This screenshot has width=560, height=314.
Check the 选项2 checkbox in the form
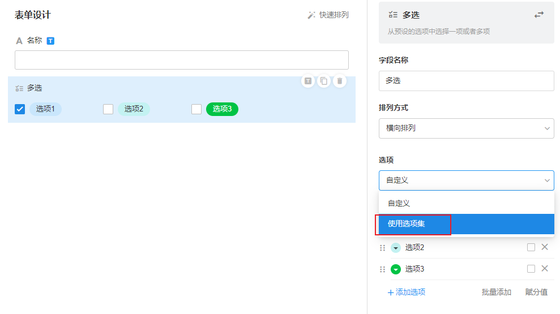(x=108, y=109)
